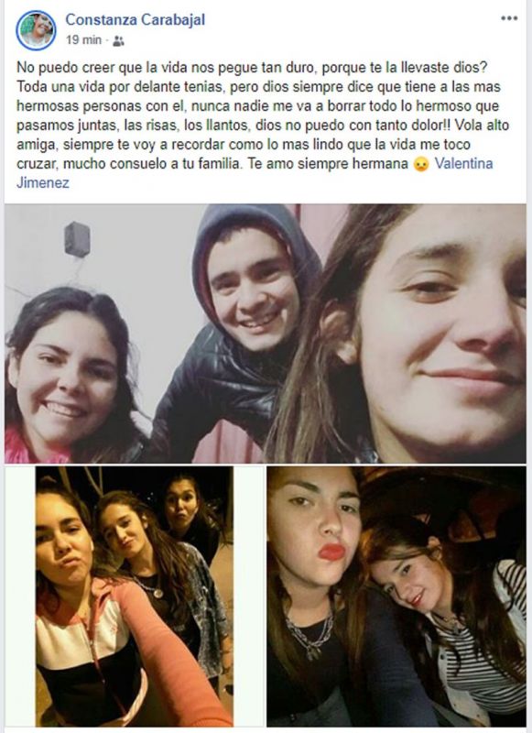532x733 pixels.
Task: Click the 19 min timestamp link
Action: click(83, 40)
